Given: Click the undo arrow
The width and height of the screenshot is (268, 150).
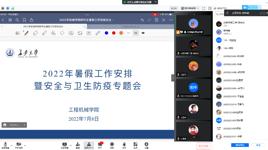Looking at the screenshot, I should point(142,20).
